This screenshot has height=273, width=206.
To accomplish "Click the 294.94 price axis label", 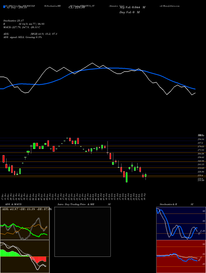I will click(x=201, y=139).
